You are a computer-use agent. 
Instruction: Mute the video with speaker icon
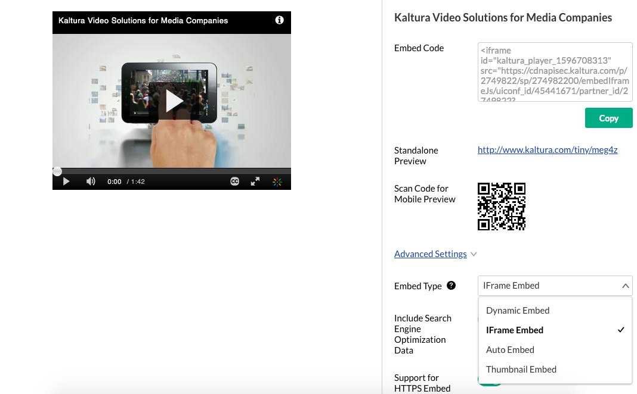(91, 182)
